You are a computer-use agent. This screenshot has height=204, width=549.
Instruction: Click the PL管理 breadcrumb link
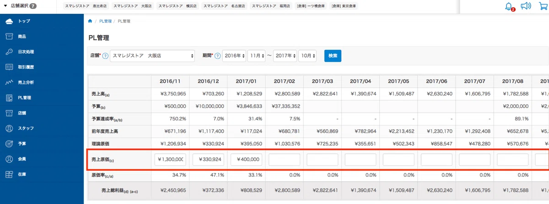(x=105, y=21)
